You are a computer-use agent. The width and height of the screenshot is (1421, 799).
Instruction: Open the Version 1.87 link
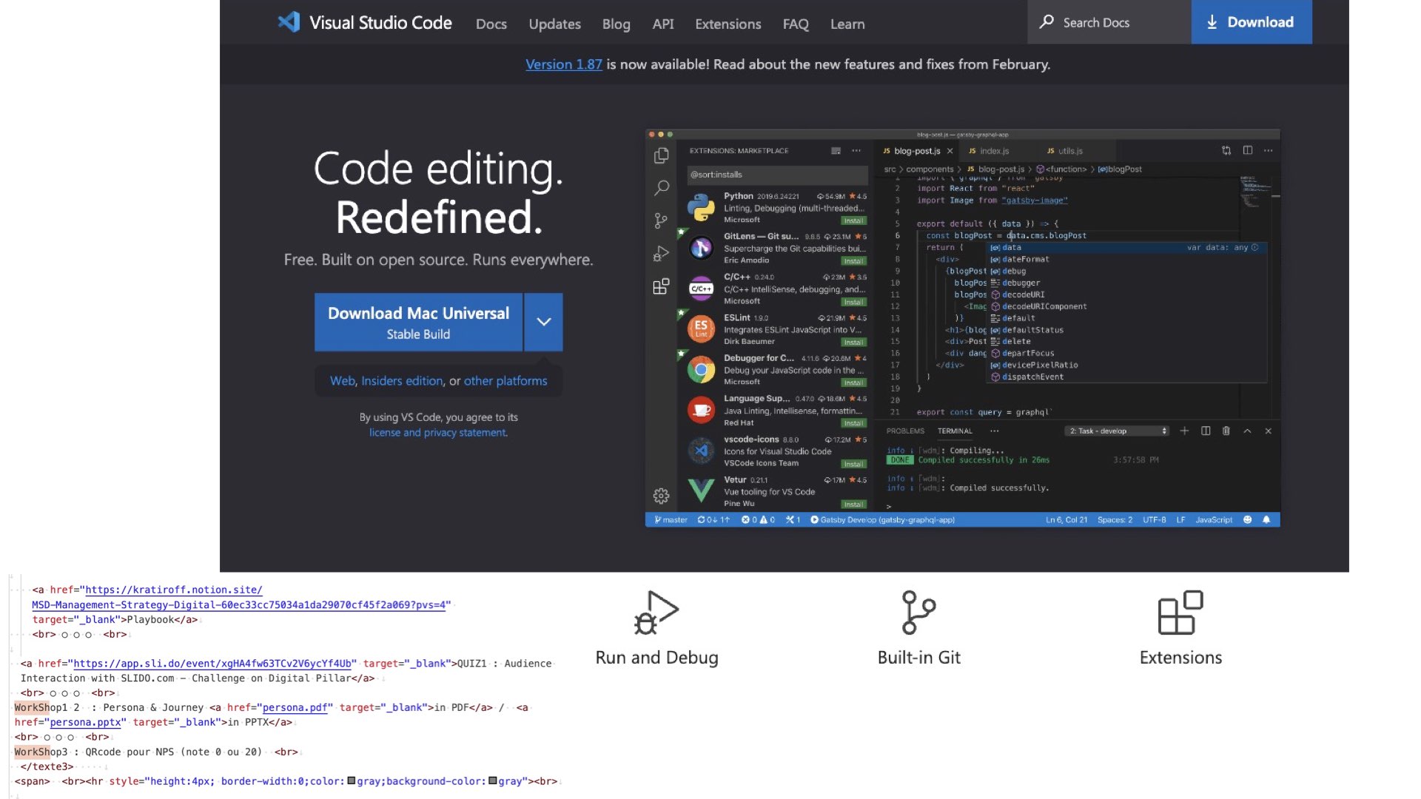click(564, 64)
